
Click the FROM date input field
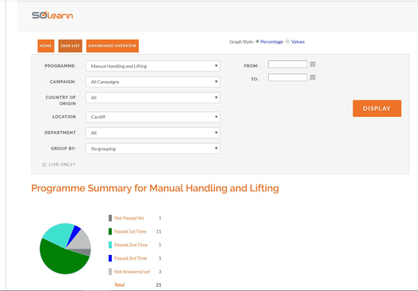(x=287, y=65)
